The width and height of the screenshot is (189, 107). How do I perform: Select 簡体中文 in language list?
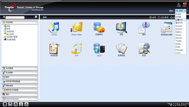pyautogui.click(x=180, y=23)
